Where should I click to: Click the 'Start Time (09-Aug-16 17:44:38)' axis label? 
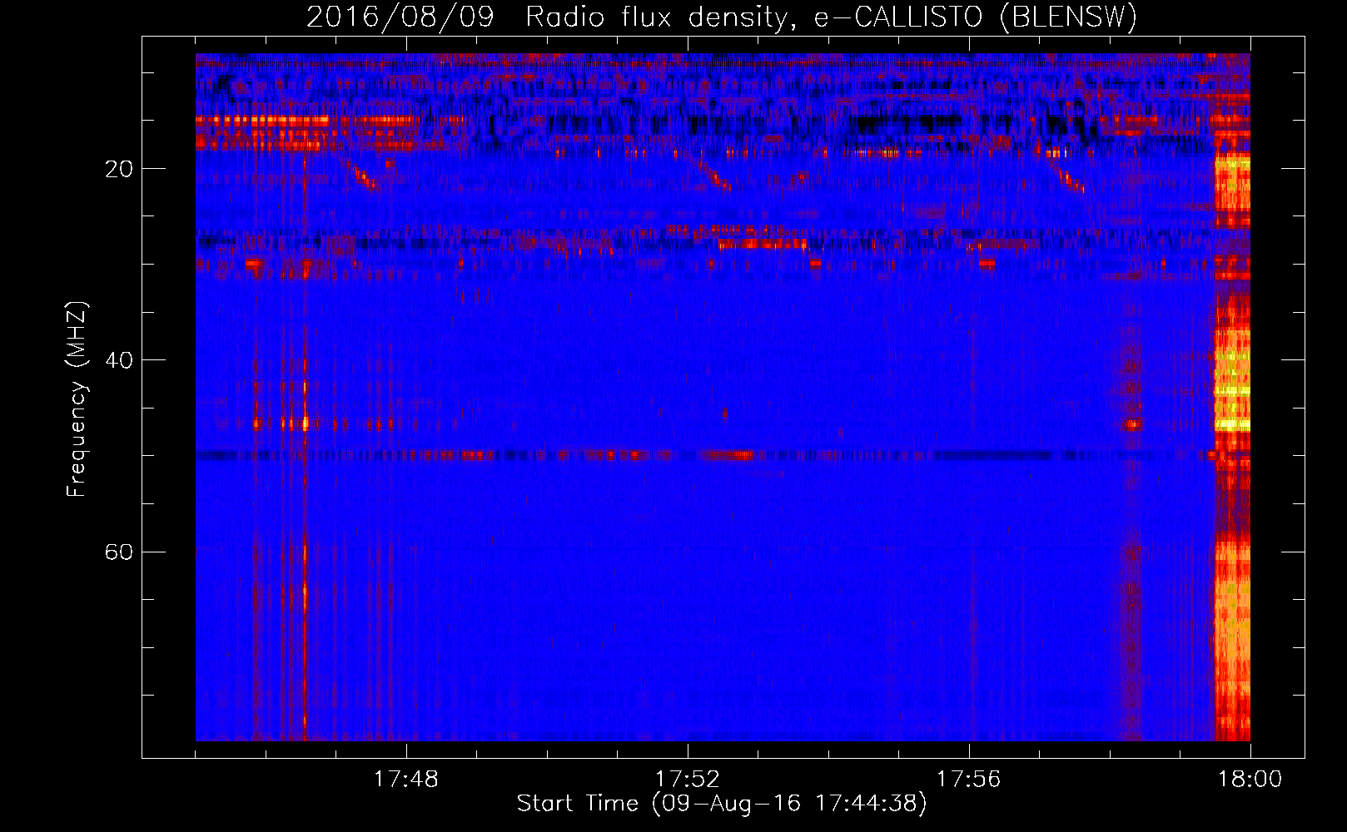click(x=722, y=804)
